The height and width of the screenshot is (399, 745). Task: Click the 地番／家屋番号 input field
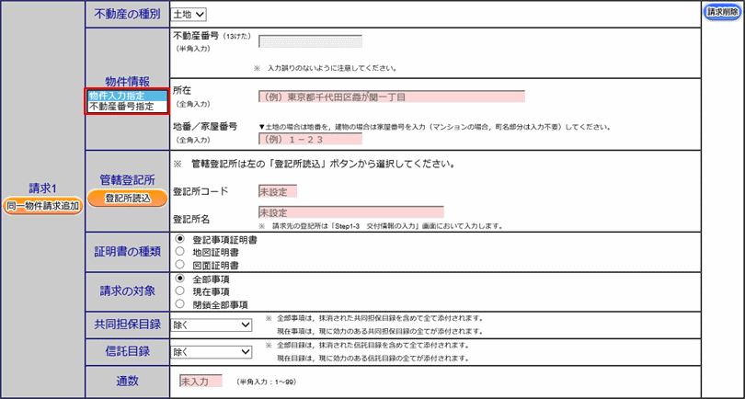pyautogui.click(x=310, y=139)
